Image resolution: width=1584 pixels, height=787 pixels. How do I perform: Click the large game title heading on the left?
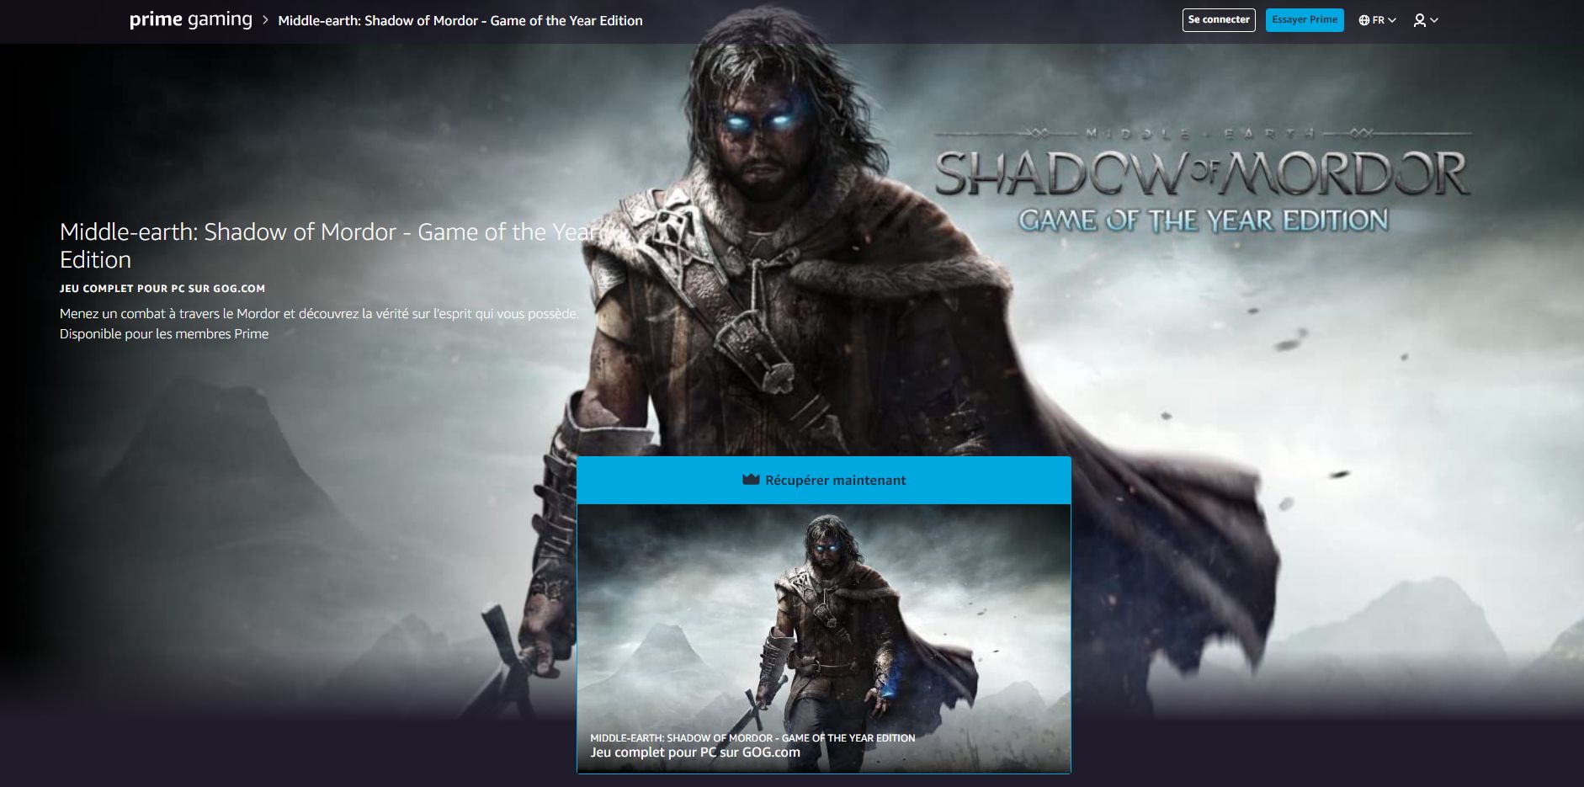328,246
